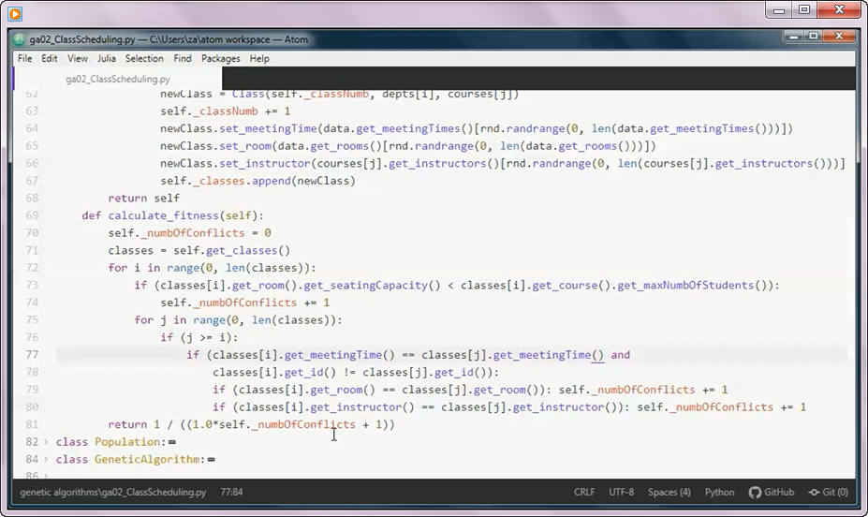Maximize the Atom window
The height and width of the screenshot is (517, 868).
813,37
